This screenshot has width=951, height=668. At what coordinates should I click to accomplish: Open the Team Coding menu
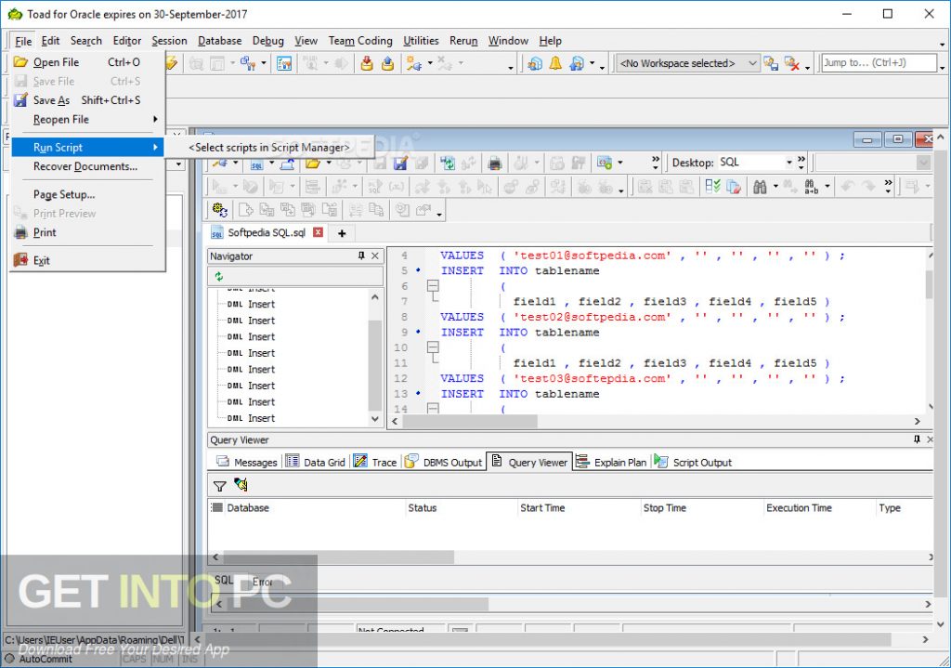[x=360, y=41]
